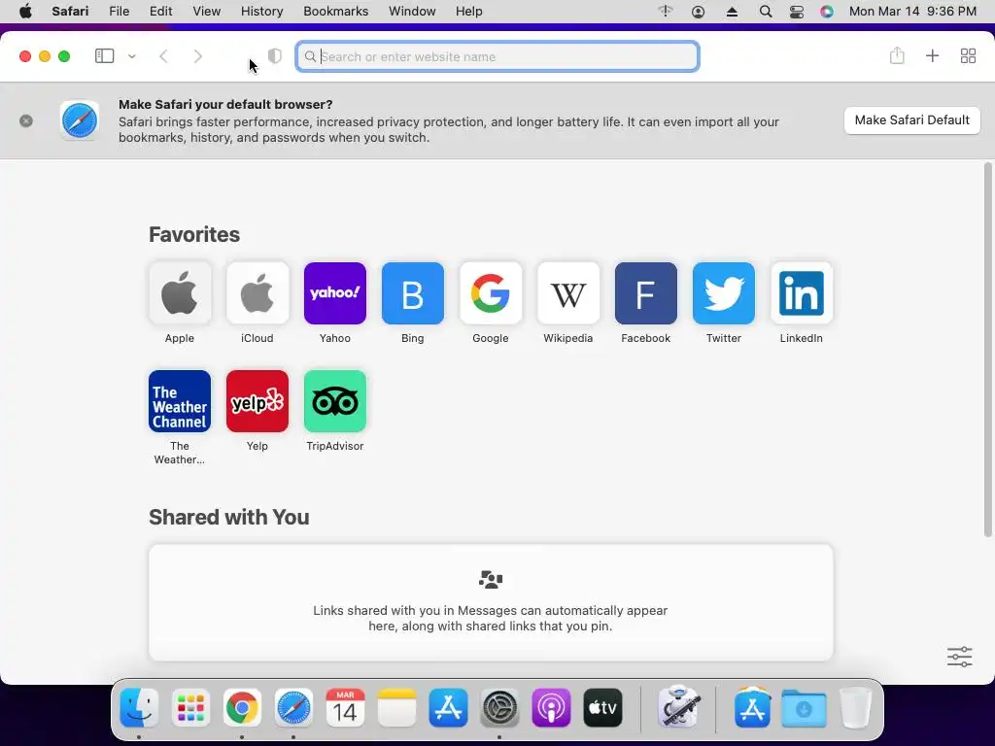Image resolution: width=995 pixels, height=746 pixels.
Task: Open the View menu
Action: (206, 11)
